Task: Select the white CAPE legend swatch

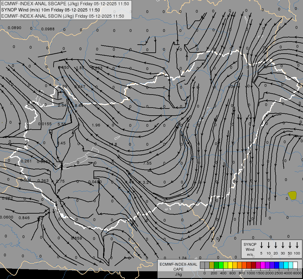Action: click(295, 265)
